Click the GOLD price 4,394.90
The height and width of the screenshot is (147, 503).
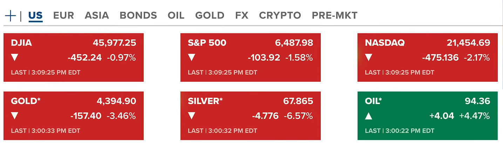(116, 101)
